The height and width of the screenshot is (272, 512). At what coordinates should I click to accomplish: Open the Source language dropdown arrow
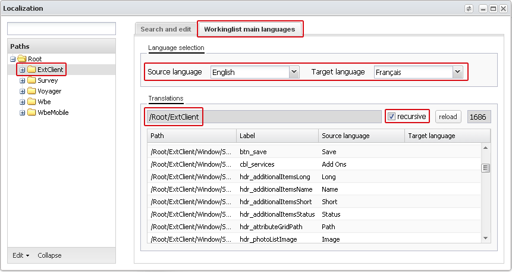tap(294, 72)
